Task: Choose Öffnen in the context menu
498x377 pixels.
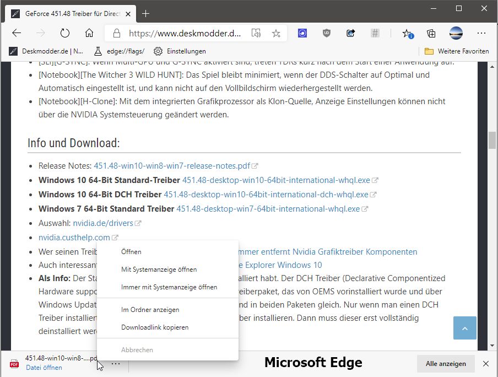Action: pos(167,252)
